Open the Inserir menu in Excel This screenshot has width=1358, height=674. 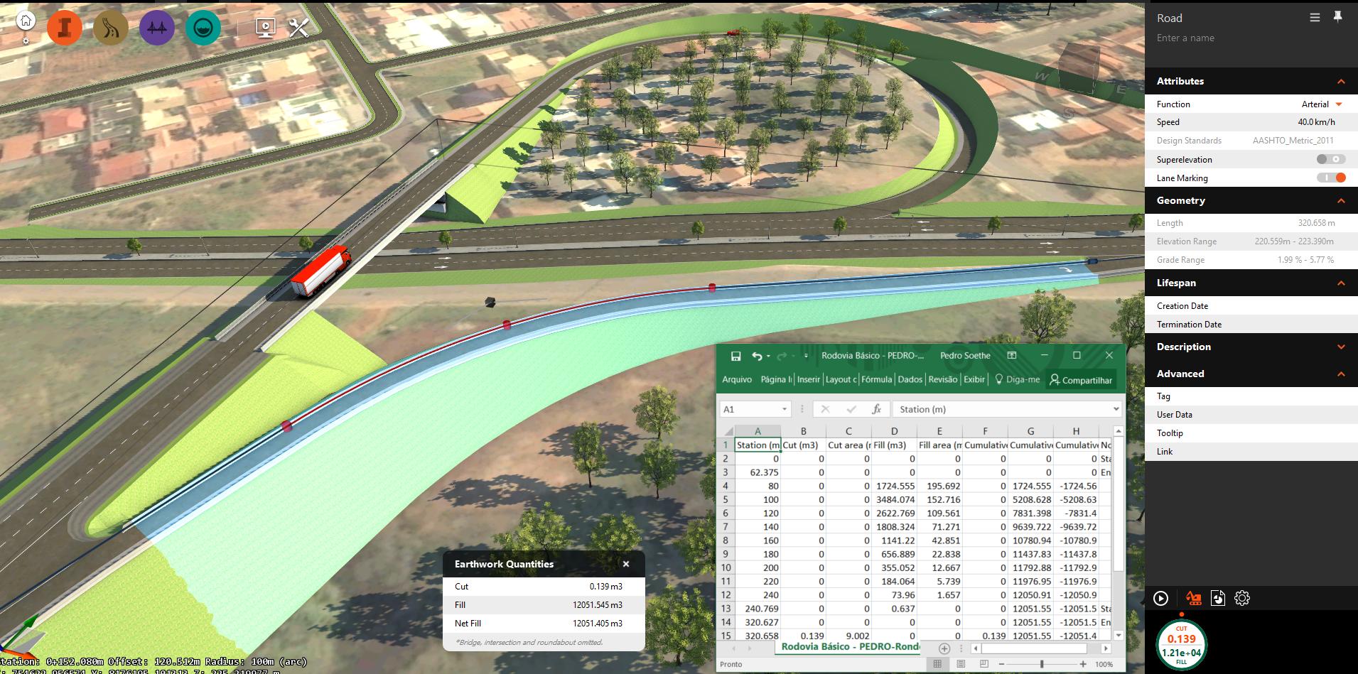coord(808,379)
